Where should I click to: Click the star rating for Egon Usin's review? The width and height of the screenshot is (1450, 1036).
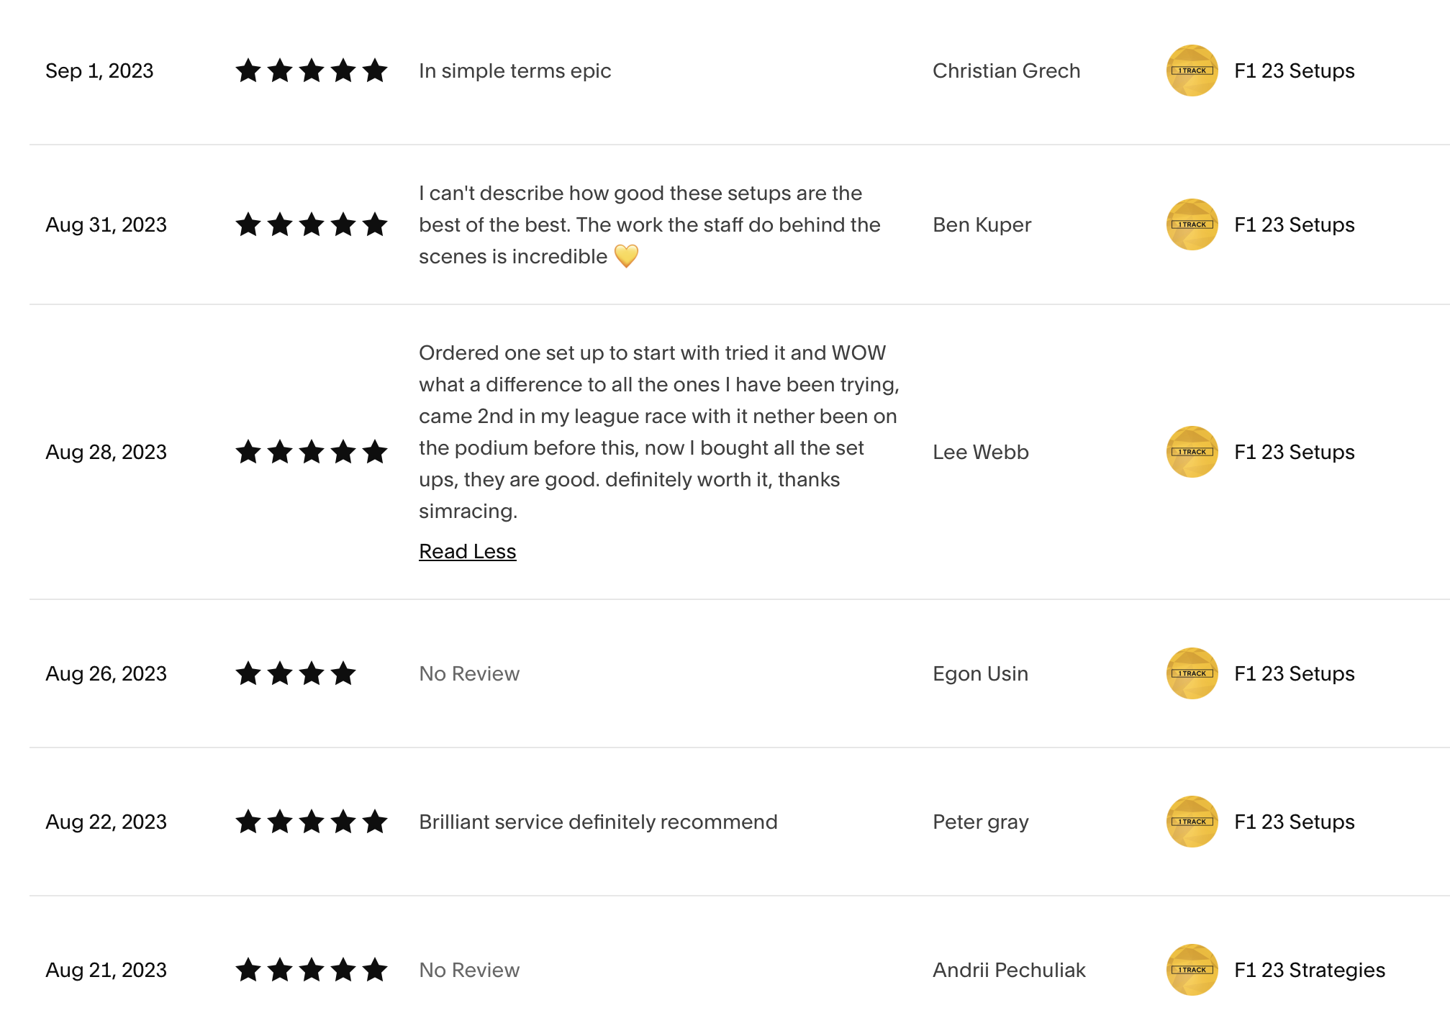pos(296,673)
